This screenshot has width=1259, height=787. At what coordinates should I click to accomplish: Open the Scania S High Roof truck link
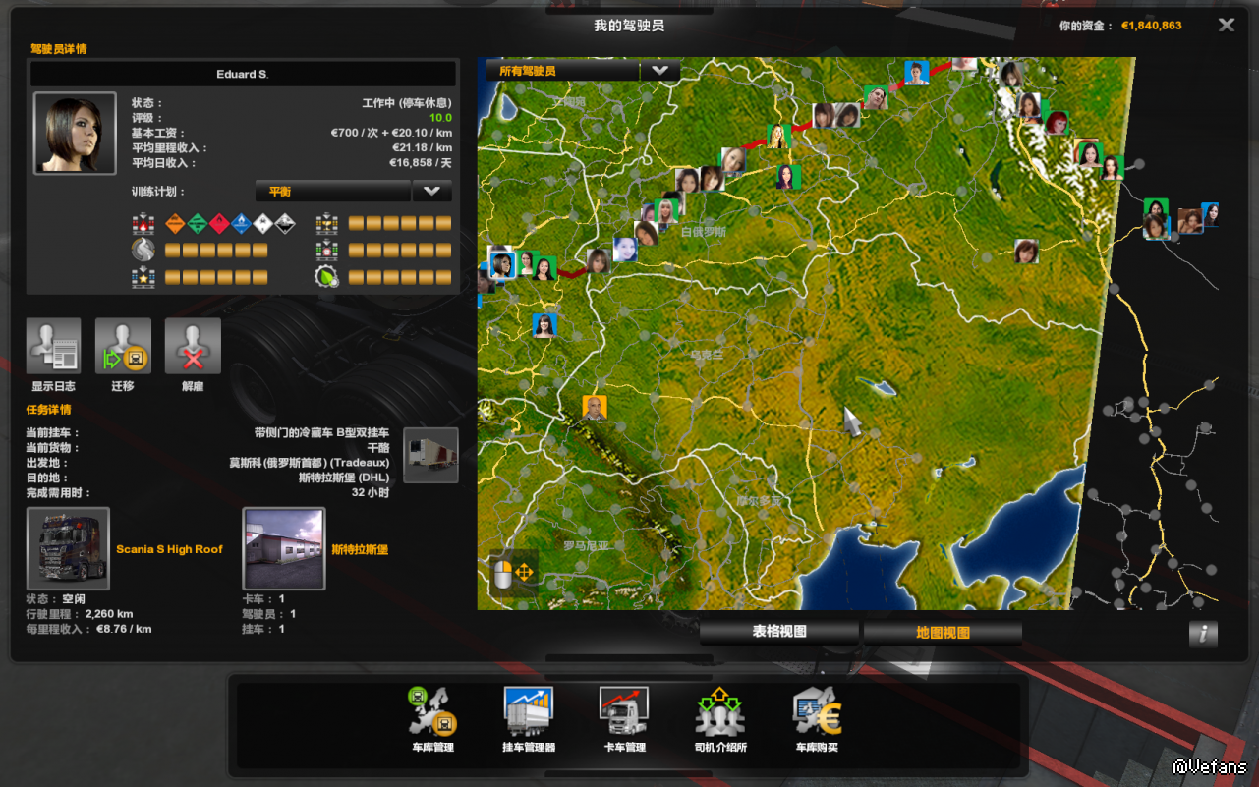(169, 549)
